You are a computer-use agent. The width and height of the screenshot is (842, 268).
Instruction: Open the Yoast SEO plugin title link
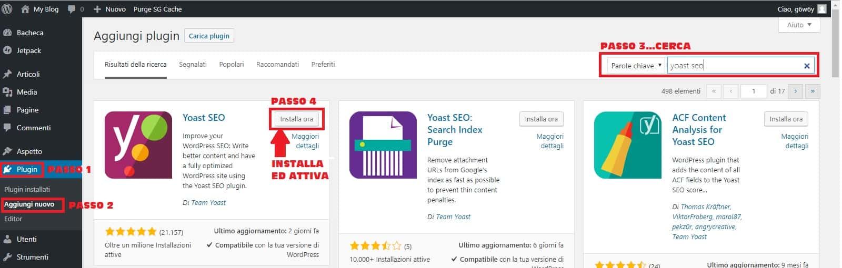tap(204, 118)
